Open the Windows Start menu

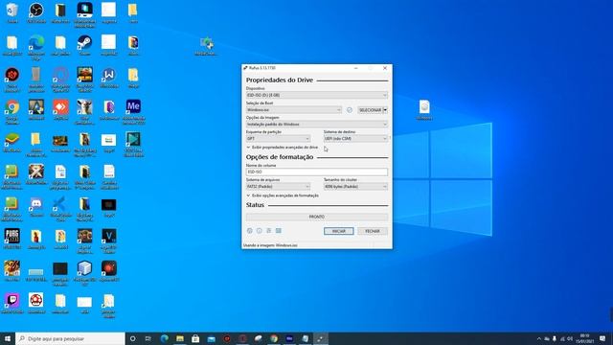pos(8,338)
